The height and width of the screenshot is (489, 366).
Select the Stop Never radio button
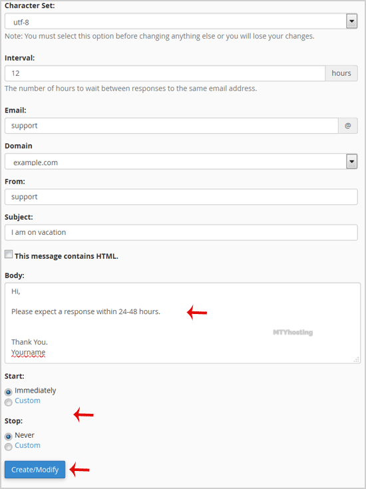pyautogui.click(x=9, y=436)
